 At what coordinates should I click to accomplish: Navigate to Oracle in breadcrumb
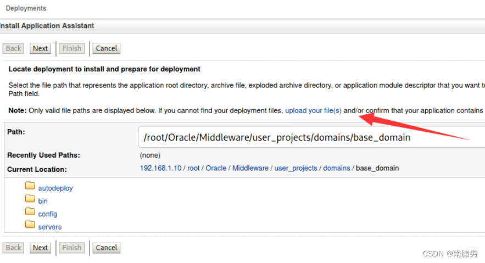[216, 168]
